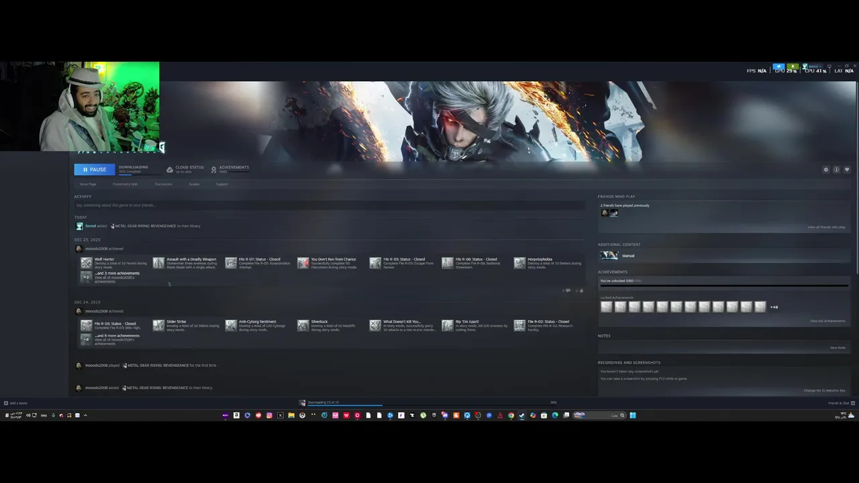Open the Discussions tab
This screenshot has width=859, height=483.
click(163, 184)
